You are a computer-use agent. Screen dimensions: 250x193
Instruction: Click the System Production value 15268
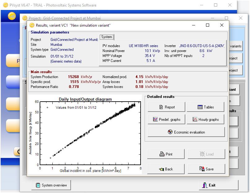(x=73, y=77)
